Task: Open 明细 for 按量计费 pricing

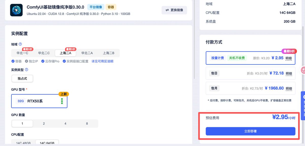Action: pyautogui.click(x=289, y=58)
